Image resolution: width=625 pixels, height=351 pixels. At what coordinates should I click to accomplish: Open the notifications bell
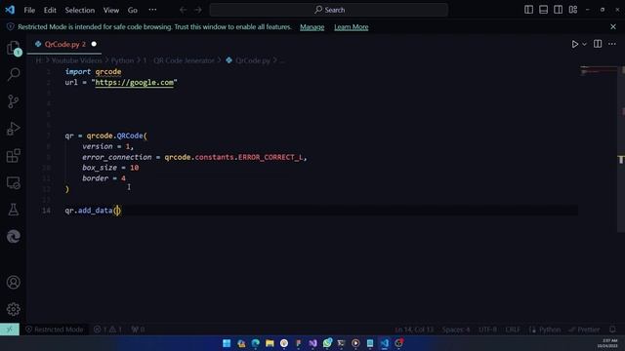click(612, 330)
